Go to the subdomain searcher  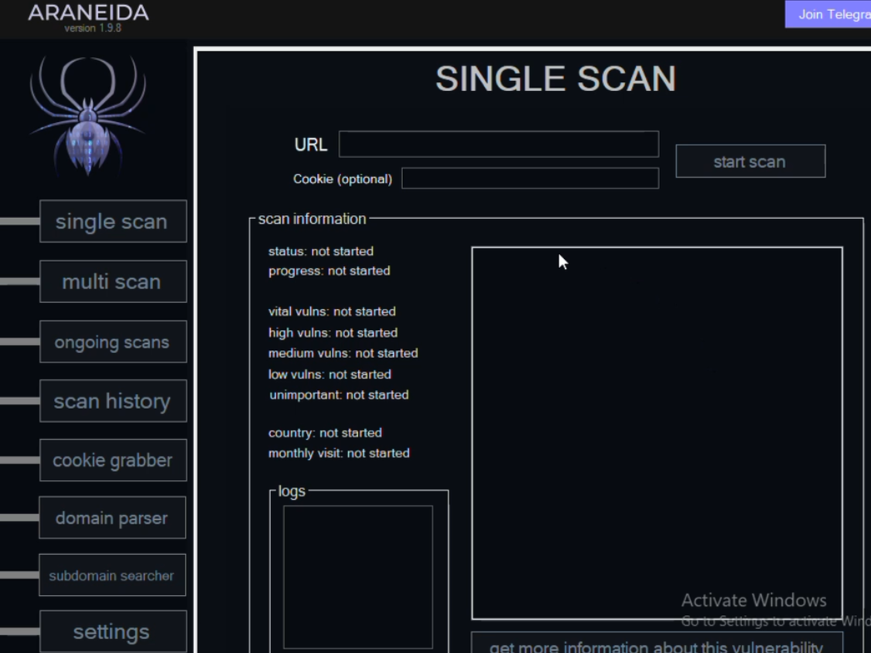click(x=112, y=576)
